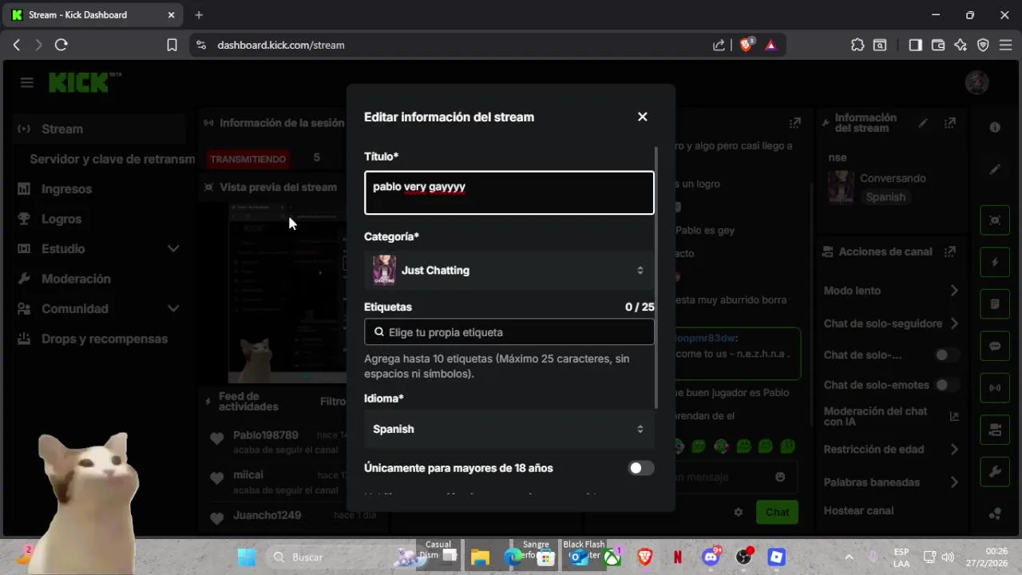Screen dimensions: 1022x575
Task: Click Filtro in Feed de actividades
Action: (x=332, y=402)
